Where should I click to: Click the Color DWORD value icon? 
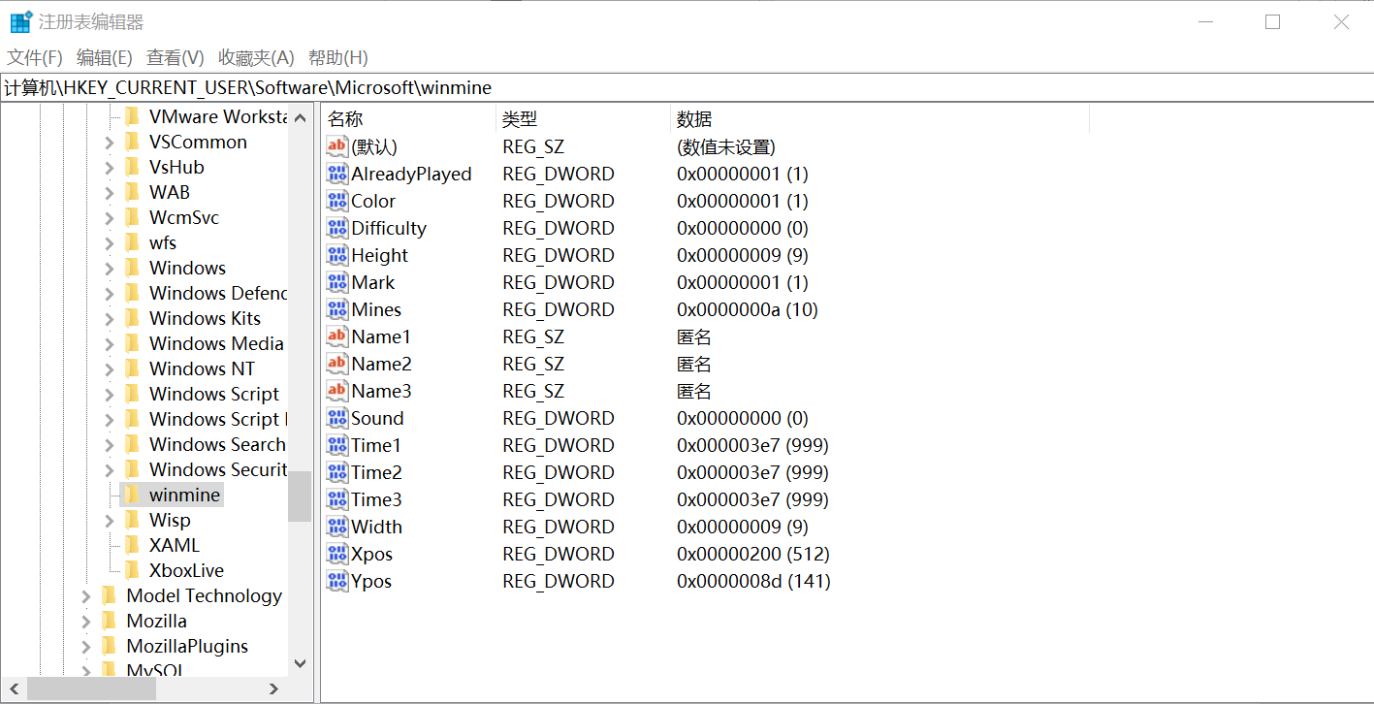337,201
